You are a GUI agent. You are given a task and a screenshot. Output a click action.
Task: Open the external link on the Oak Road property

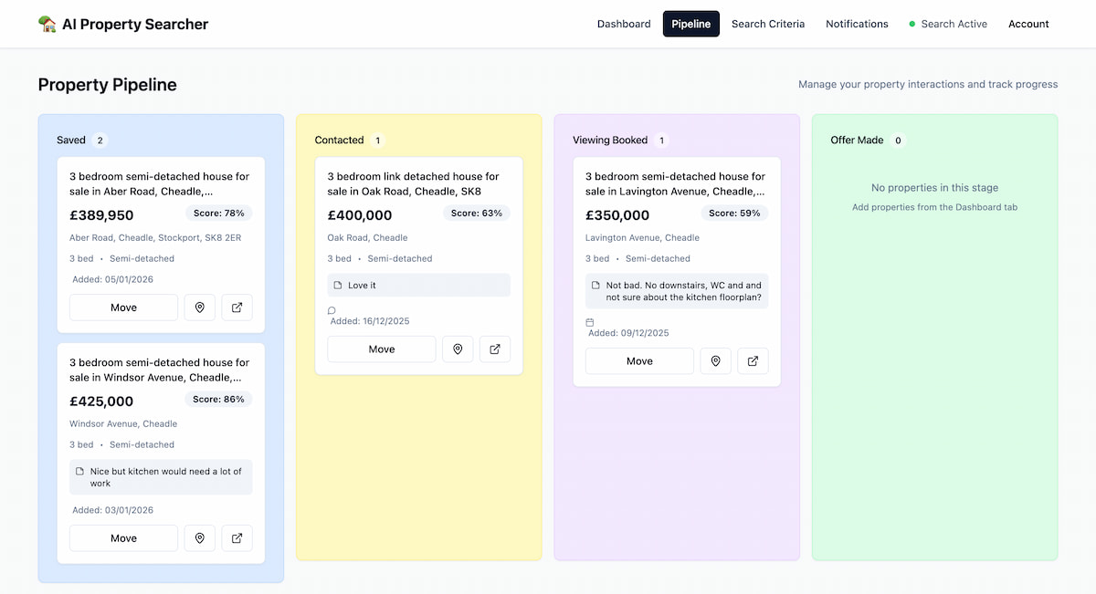[495, 349]
